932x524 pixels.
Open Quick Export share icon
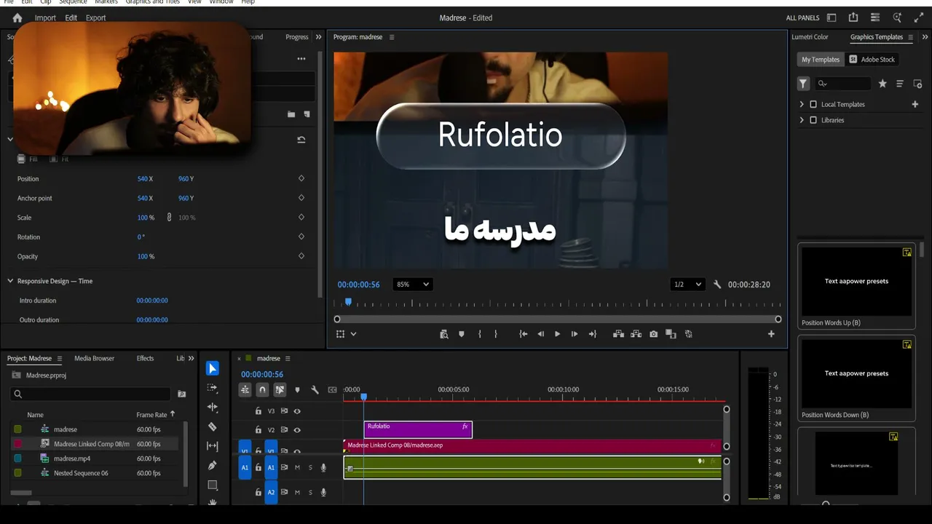pyautogui.click(x=853, y=17)
